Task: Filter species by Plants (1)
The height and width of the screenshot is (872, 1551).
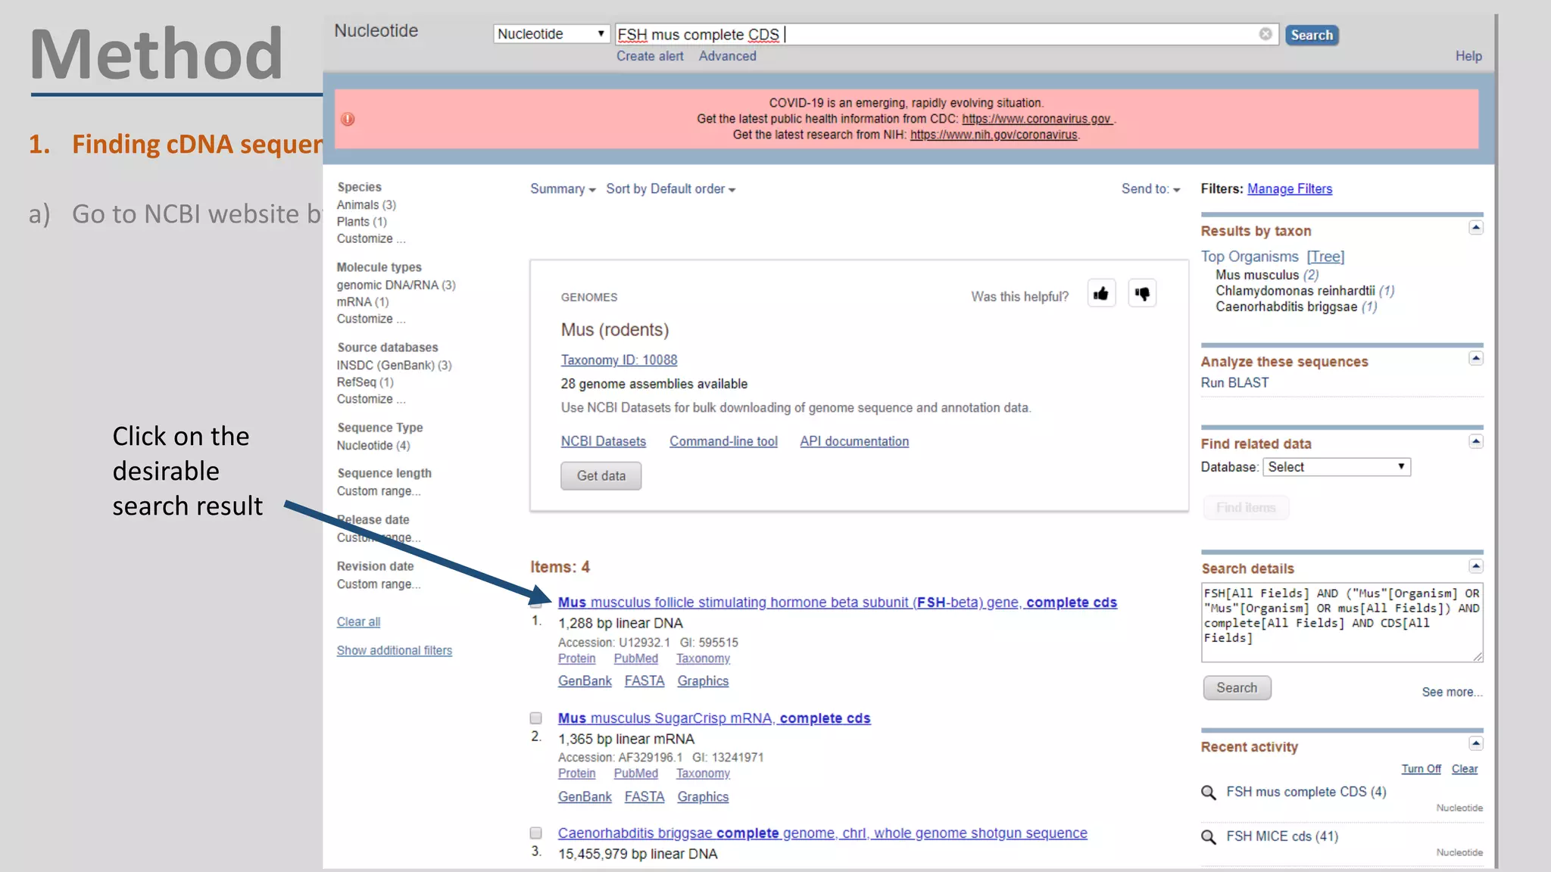Action: tap(362, 222)
